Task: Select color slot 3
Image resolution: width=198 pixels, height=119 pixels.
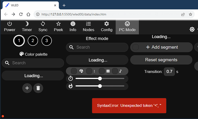Action: click(x=46, y=41)
